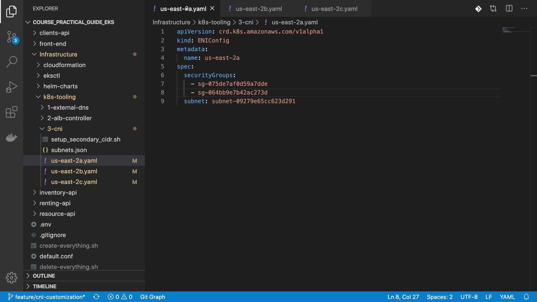Collapse the k8s-tooling folder

pos(59,97)
